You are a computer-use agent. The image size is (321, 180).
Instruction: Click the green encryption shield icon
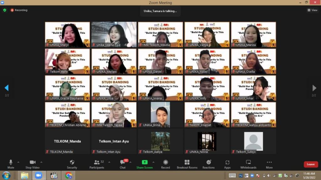(5, 10)
